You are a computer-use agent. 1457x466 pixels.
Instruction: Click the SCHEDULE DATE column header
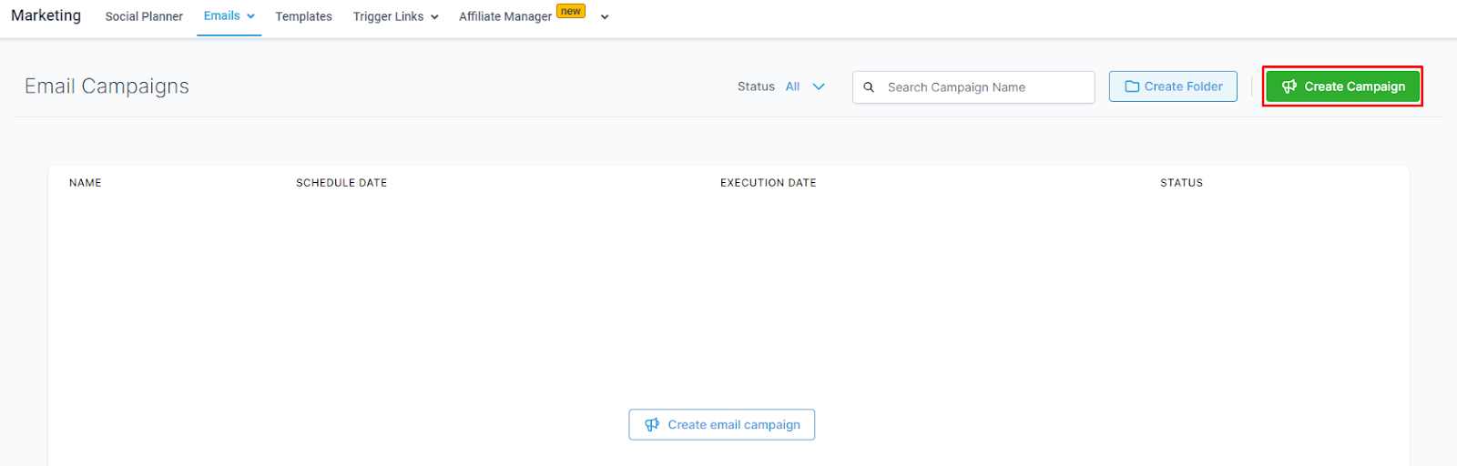341,183
